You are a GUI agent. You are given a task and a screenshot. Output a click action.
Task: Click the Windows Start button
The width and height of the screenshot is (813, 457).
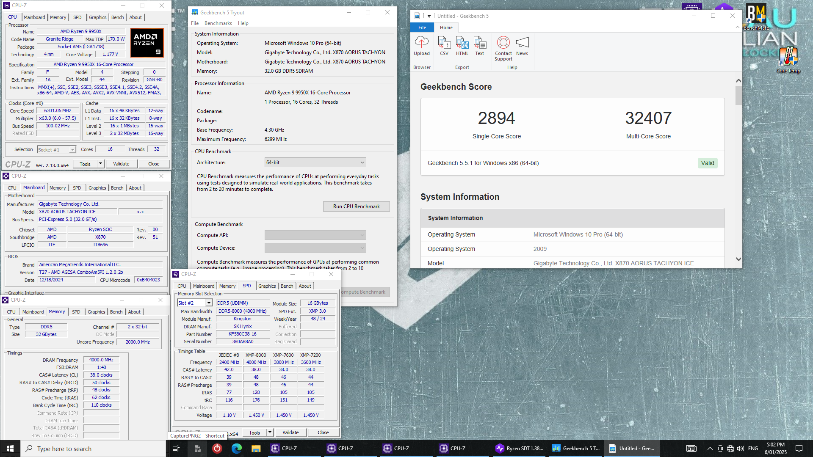pos(10,449)
